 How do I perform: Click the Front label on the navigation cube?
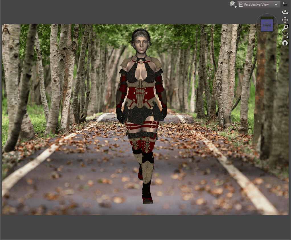(x=267, y=25)
